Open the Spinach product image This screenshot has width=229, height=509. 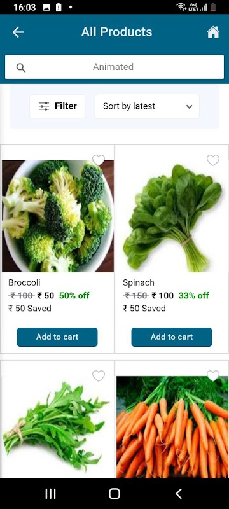click(172, 217)
